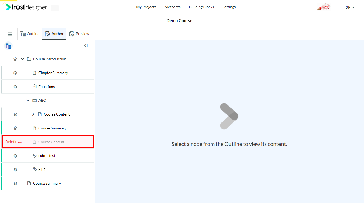This screenshot has width=364, height=204.
Task: Collapse the ABC folder
Action: click(x=28, y=100)
